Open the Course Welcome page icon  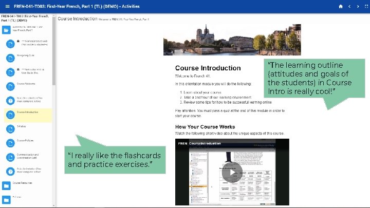point(10,86)
